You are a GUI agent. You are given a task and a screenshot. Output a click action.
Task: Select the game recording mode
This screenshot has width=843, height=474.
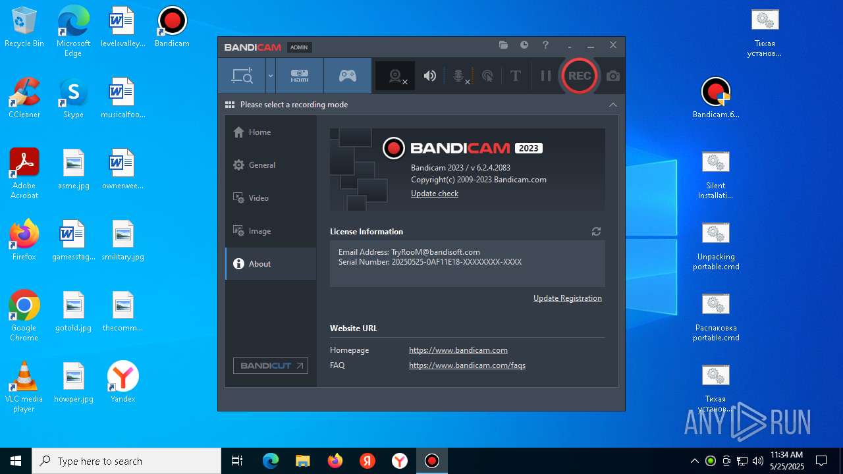click(x=348, y=76)
